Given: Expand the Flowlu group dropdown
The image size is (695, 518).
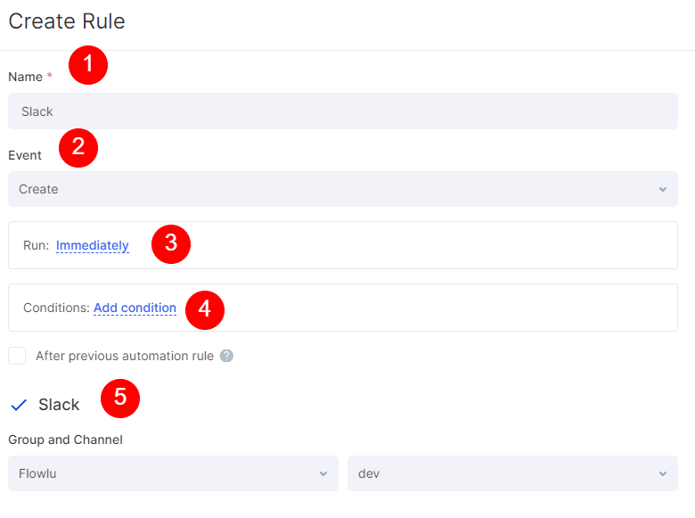Looking at the screenshot, I should pyautogui.click(x=173, y=473).
